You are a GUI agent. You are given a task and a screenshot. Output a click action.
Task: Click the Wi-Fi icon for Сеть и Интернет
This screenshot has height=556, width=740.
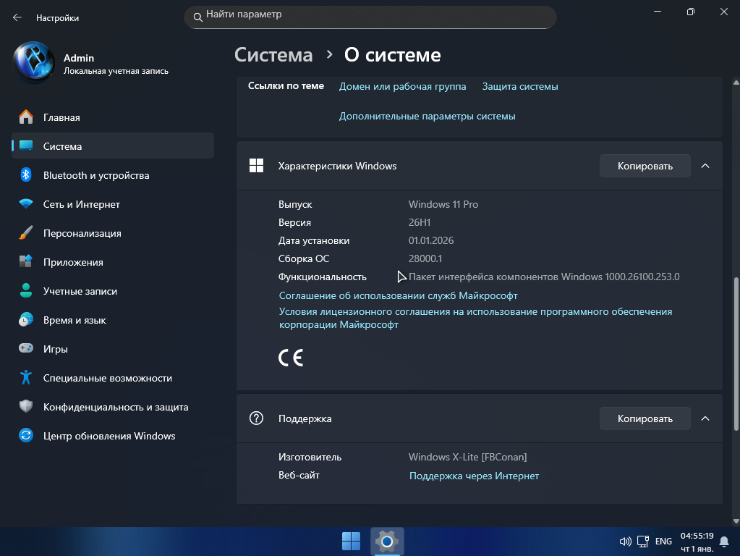coord(26,203)
